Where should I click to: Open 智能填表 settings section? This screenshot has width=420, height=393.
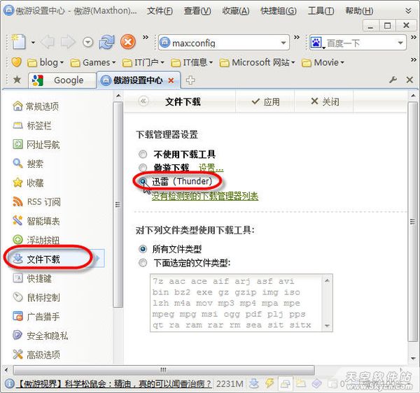36,221
